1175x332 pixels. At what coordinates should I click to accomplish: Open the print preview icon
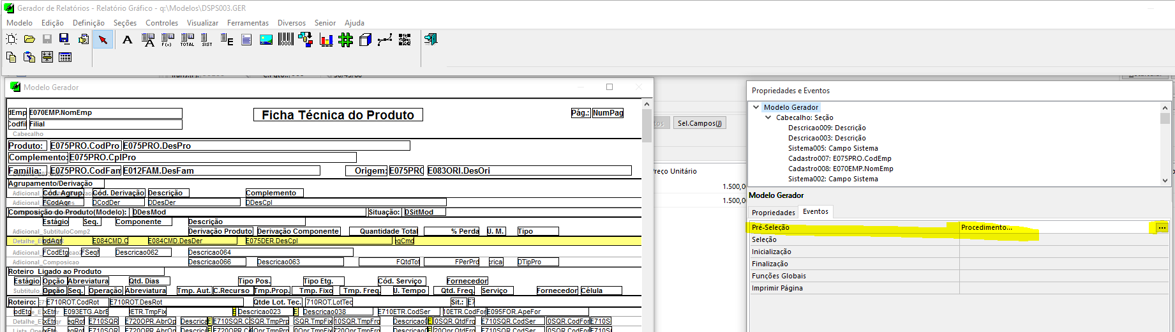(83, 40)
